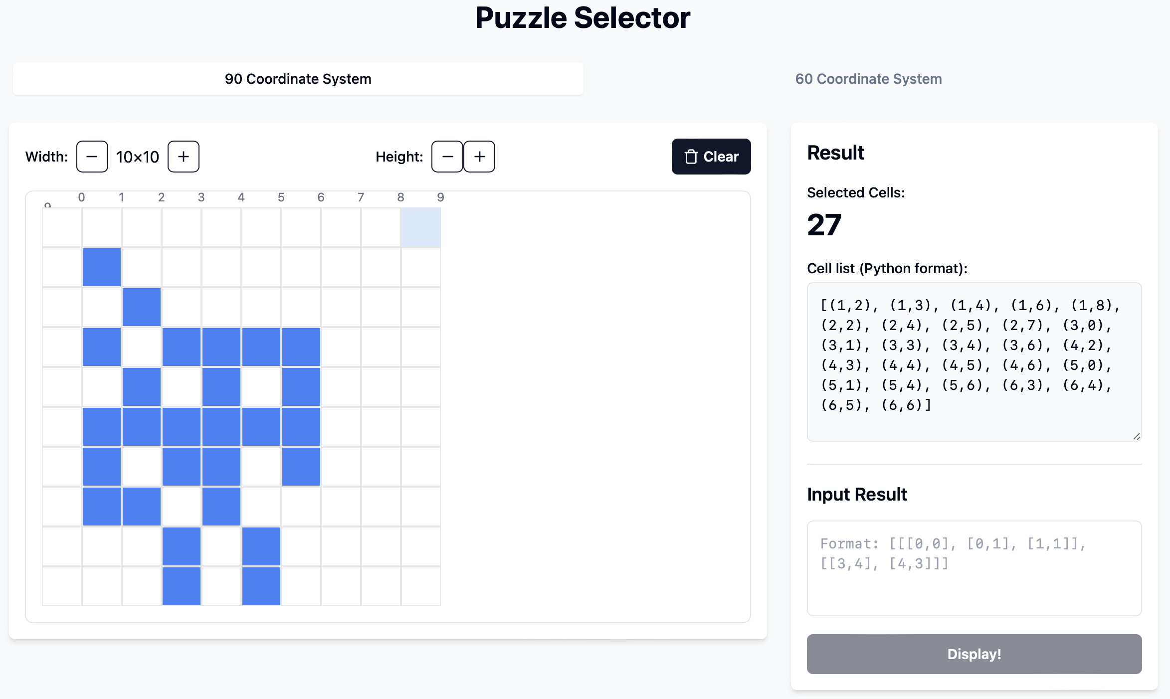Open the 60 Coordinate System tab
1170x699 pixels.
tap(868, 79)
